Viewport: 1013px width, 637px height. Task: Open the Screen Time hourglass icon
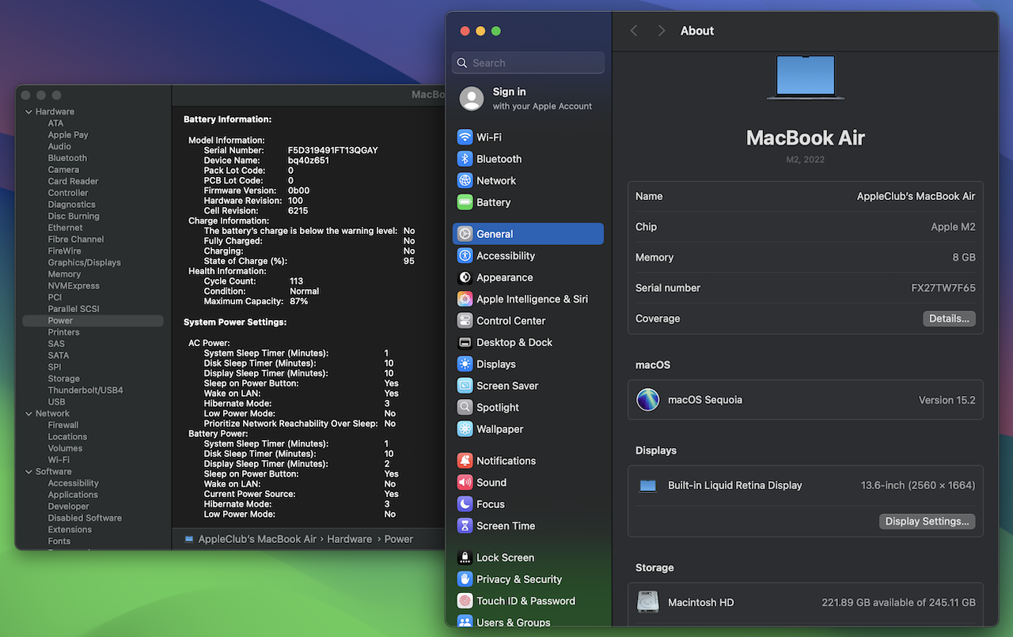point(465,526)
